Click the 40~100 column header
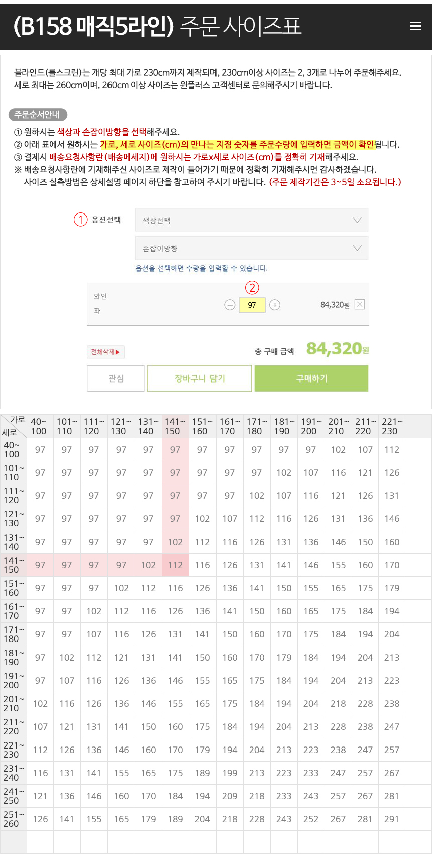Viewport: 432px width, 854px height. point(39,426)
